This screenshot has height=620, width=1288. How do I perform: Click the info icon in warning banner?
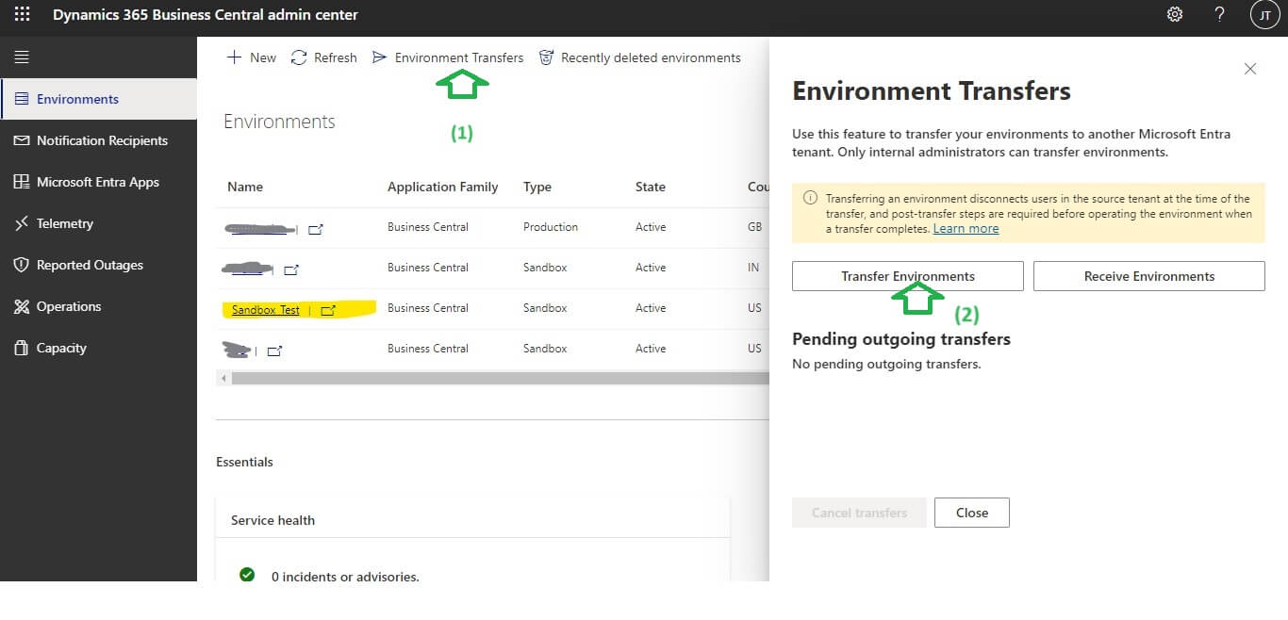[810, 198]
